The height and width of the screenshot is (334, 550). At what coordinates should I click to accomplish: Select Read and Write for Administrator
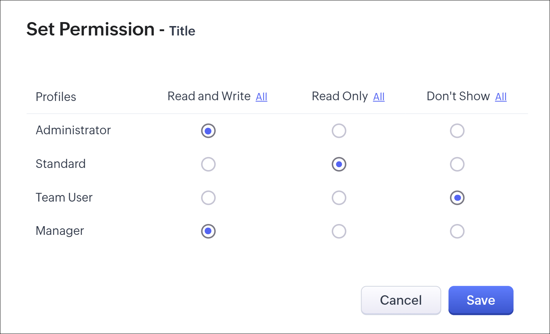click(208, 131)
